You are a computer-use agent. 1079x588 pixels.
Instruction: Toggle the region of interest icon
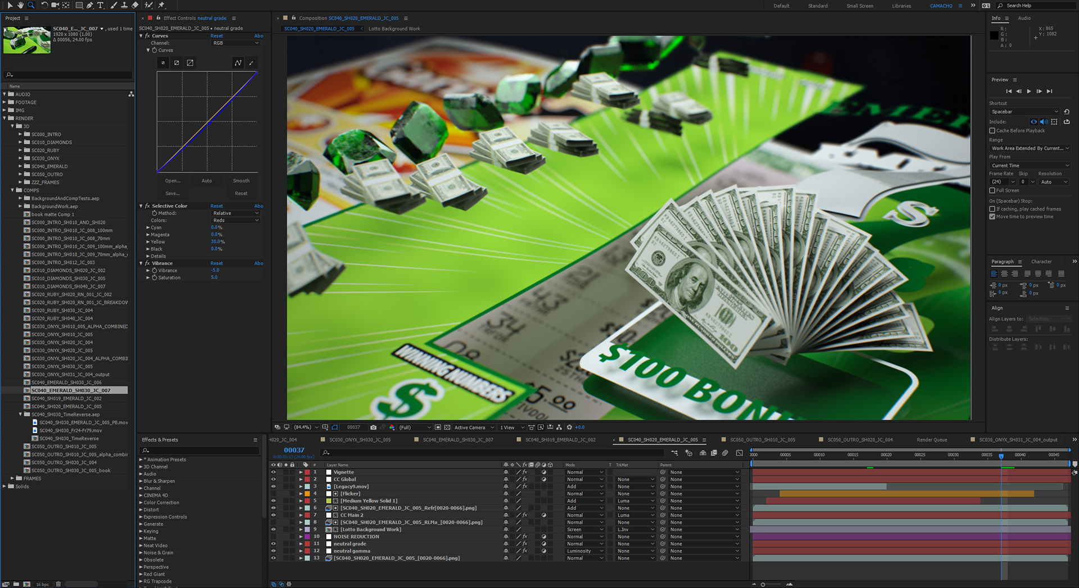tap(438, 427)
